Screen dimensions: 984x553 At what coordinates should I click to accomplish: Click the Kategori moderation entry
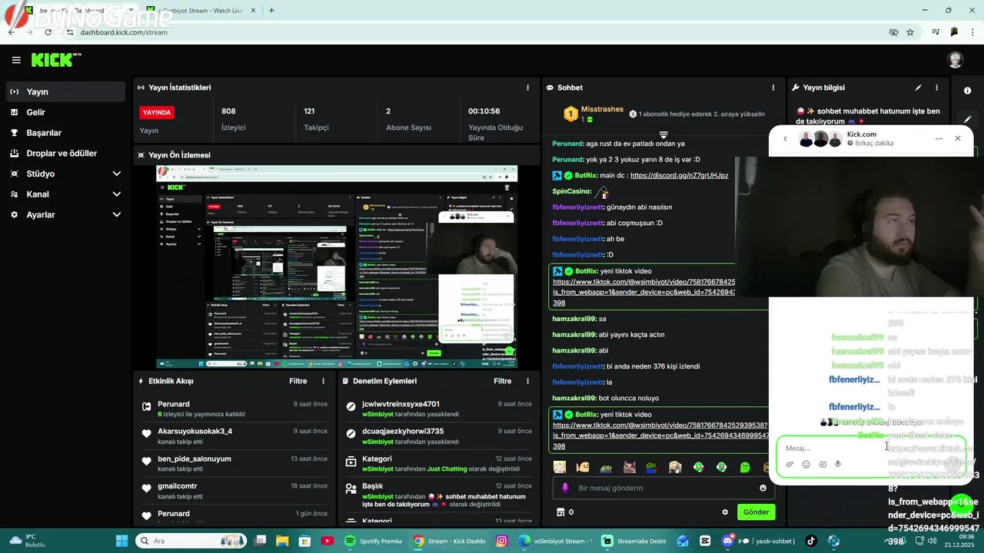click(x=438, y=463)
